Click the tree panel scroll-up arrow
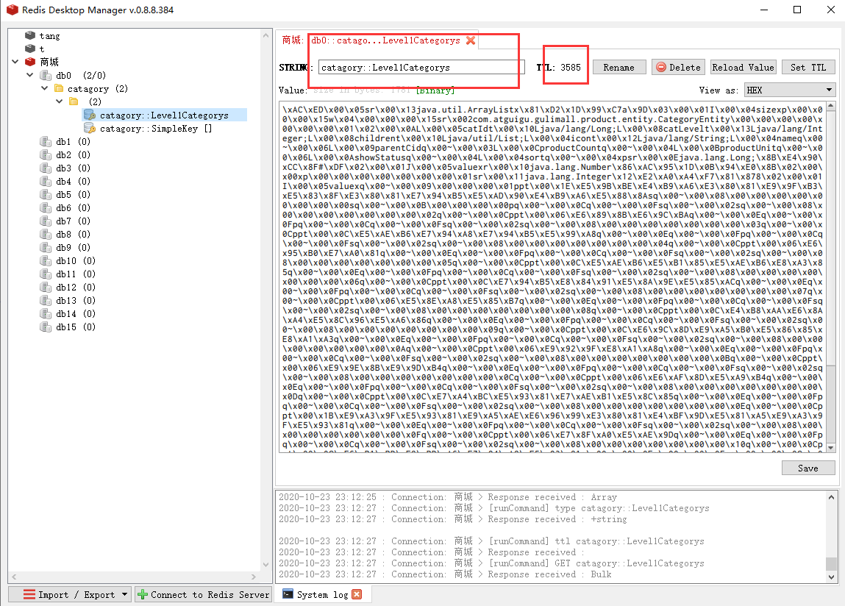The width and height of the screenshot is (845, 606). (x=265, y=35)
